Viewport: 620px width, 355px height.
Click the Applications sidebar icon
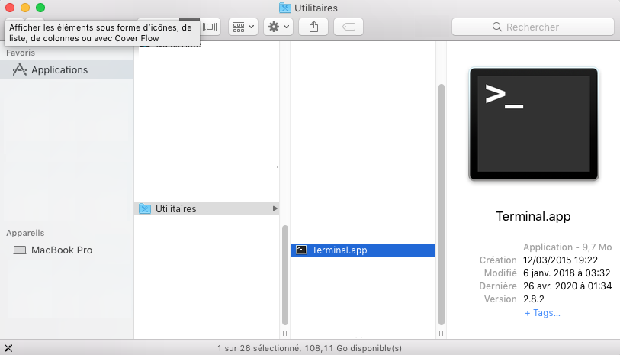click(x=19, y=69)
